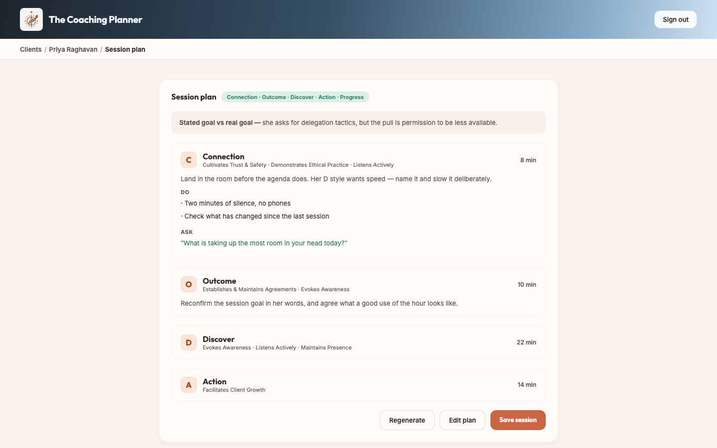Expand the Discover section card
717x448 pixels.
click(358, 342)
